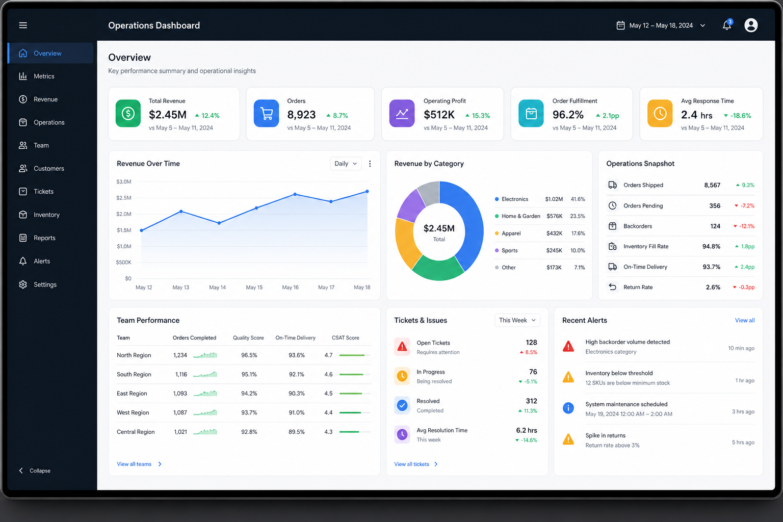Click the Home & Garden legend entry

point(540,216)
